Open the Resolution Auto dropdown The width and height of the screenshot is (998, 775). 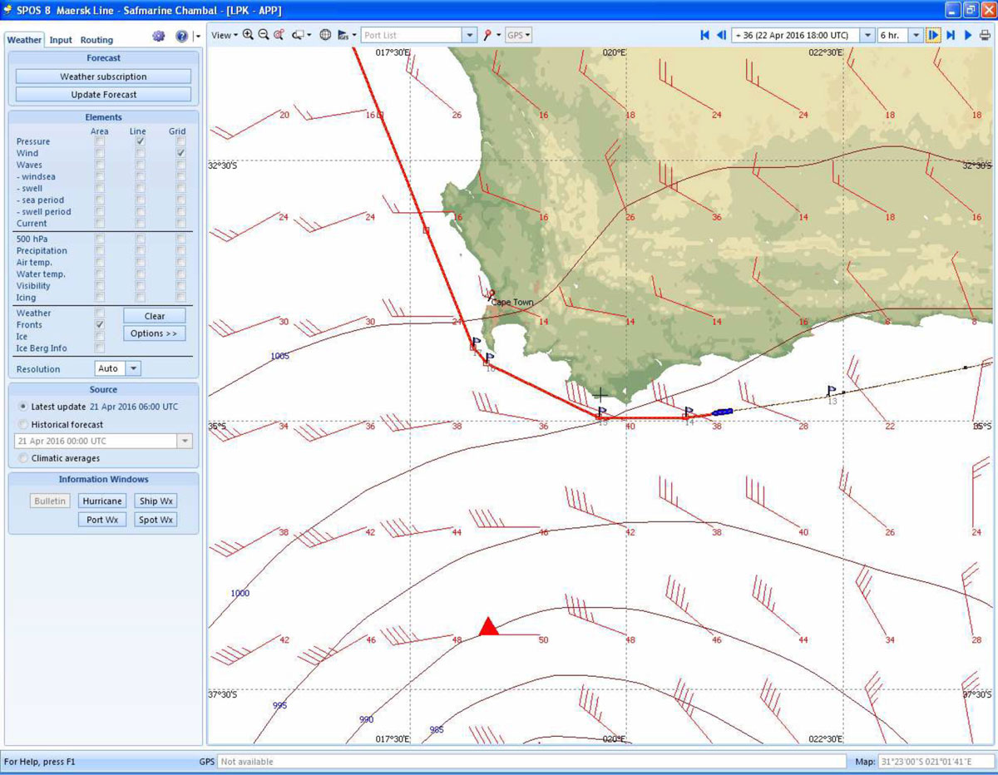point(133,368)
